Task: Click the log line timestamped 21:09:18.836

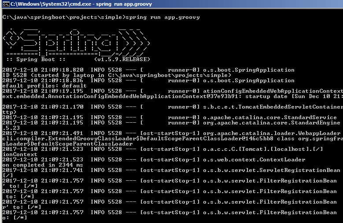Action: tap(148, 80)
